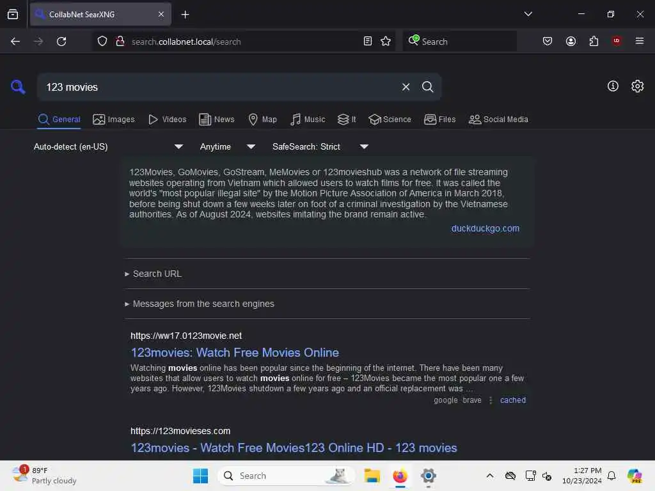Open the Firefox hamburger menu

(640, 41)
